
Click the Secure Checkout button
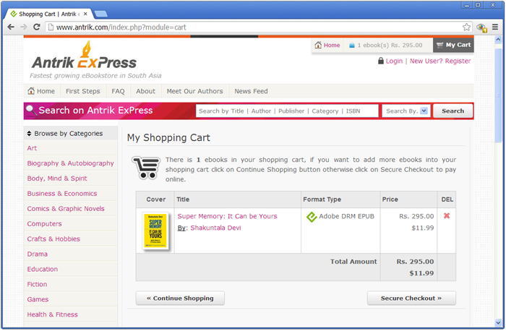click(x=411, y=298)
